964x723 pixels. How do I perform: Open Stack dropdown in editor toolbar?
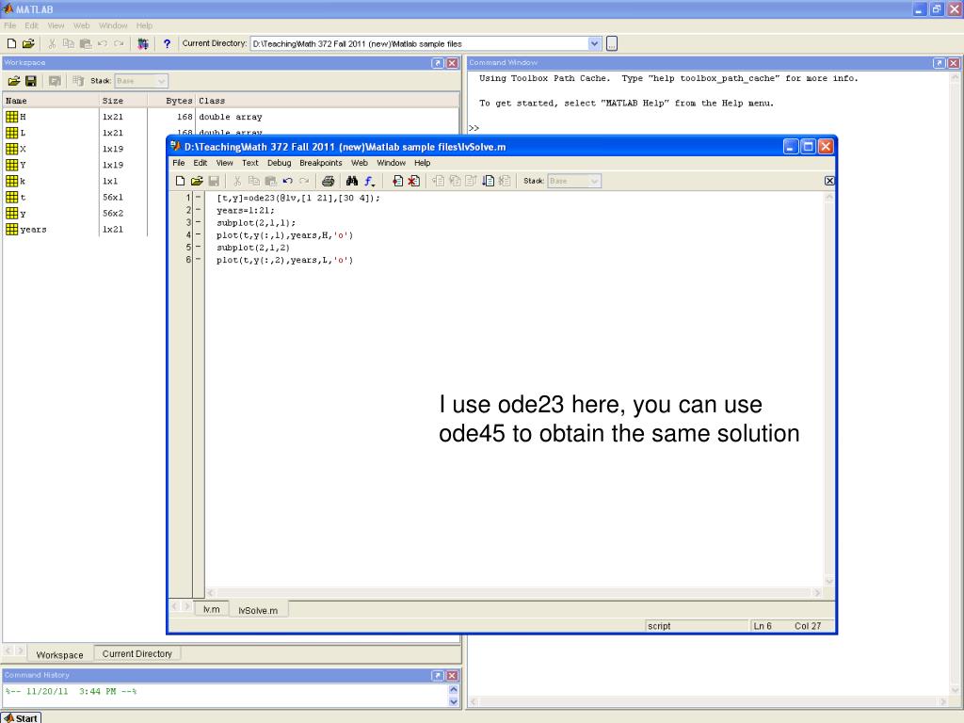tap(594, 181)
